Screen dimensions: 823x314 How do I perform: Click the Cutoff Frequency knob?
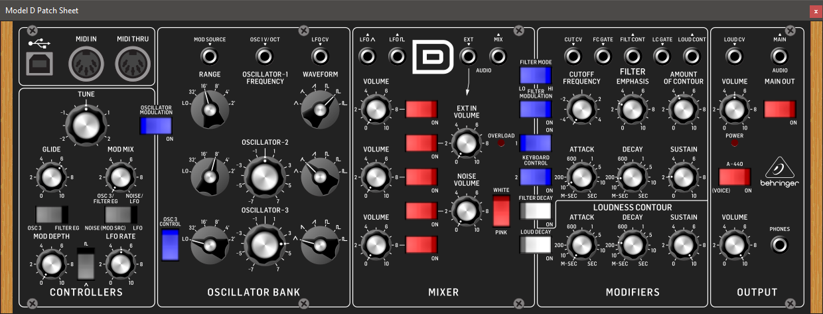[x=581, y=109]
